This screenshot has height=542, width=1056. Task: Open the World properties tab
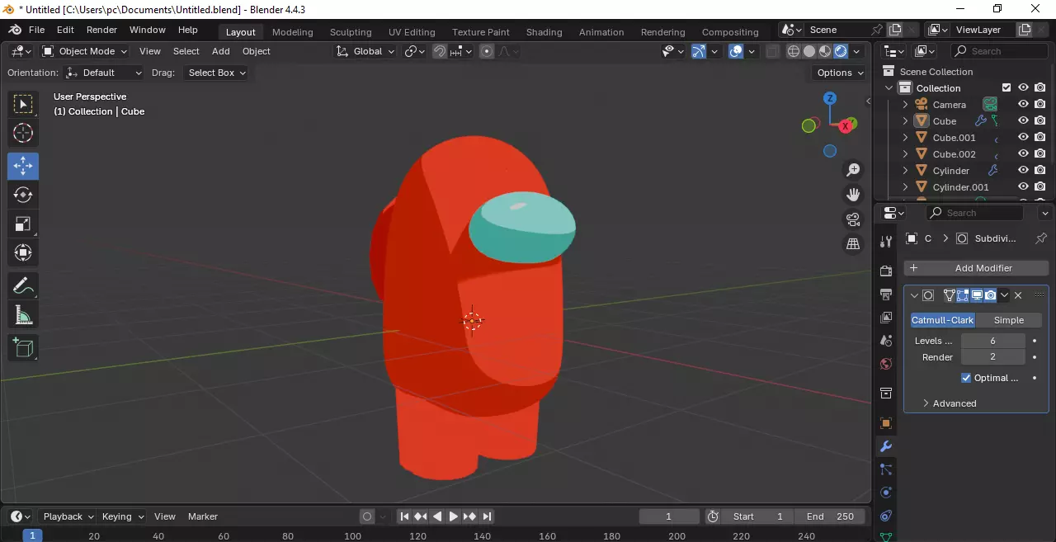(x=886, y=364)
